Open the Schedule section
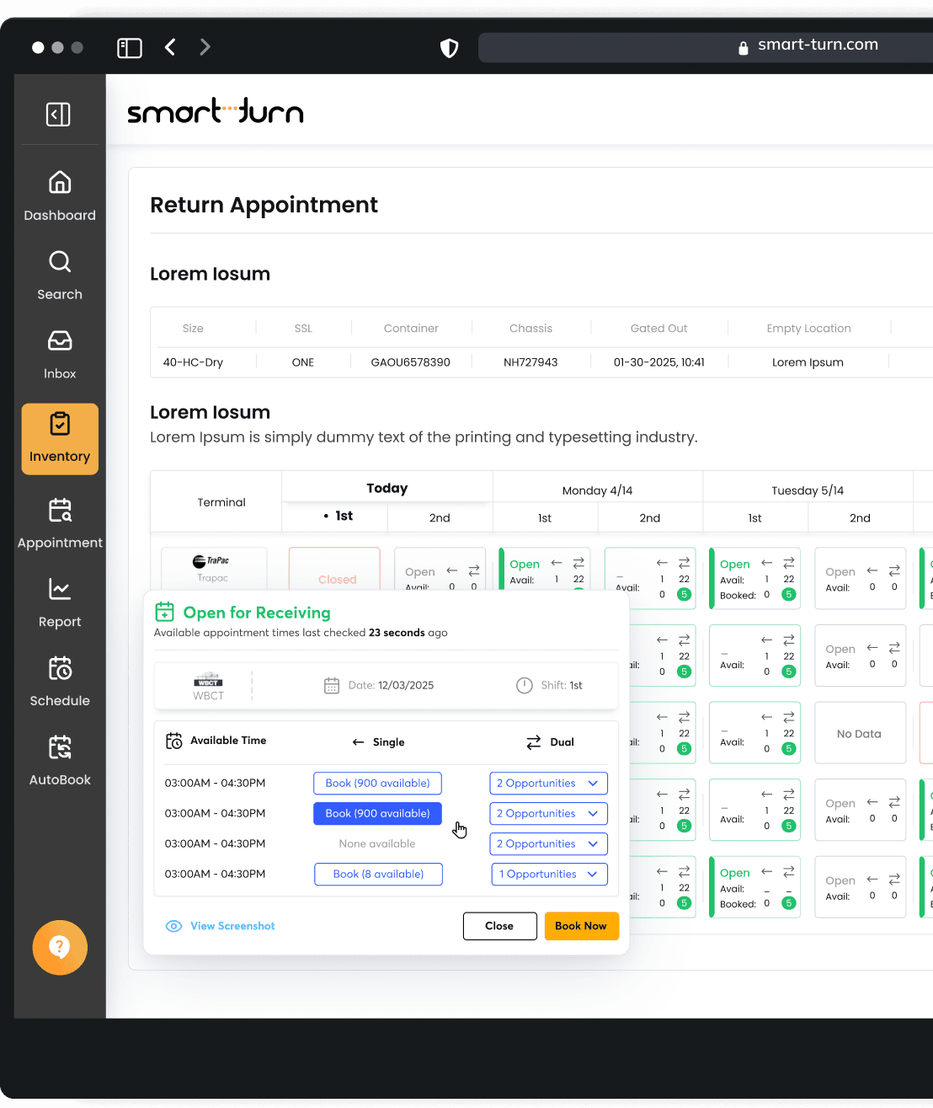 60,682
